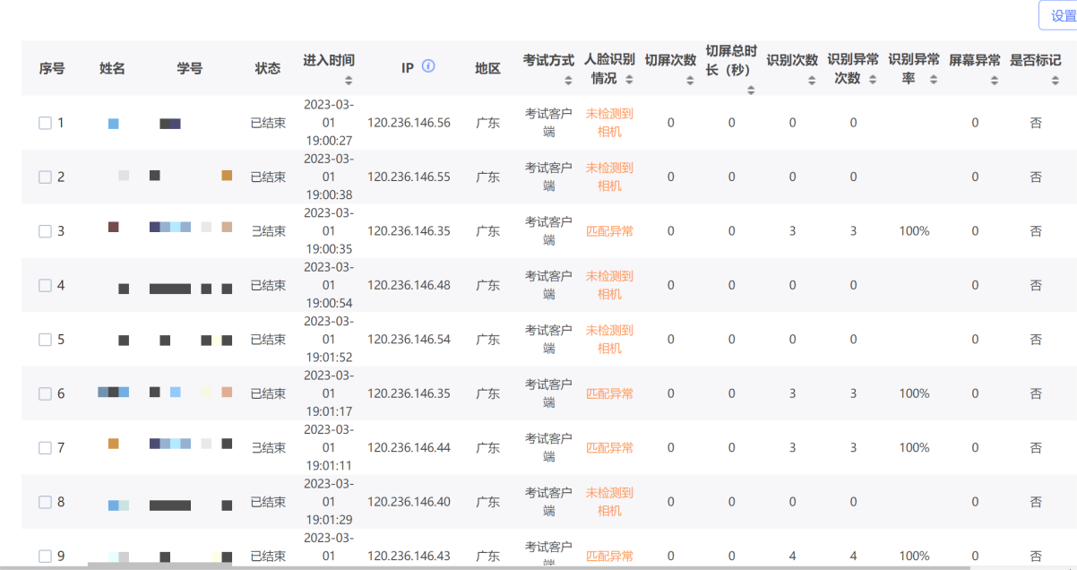Open 匹配异常 link in row 3
Screen dimensions: 1077x570
coord(609,231)
